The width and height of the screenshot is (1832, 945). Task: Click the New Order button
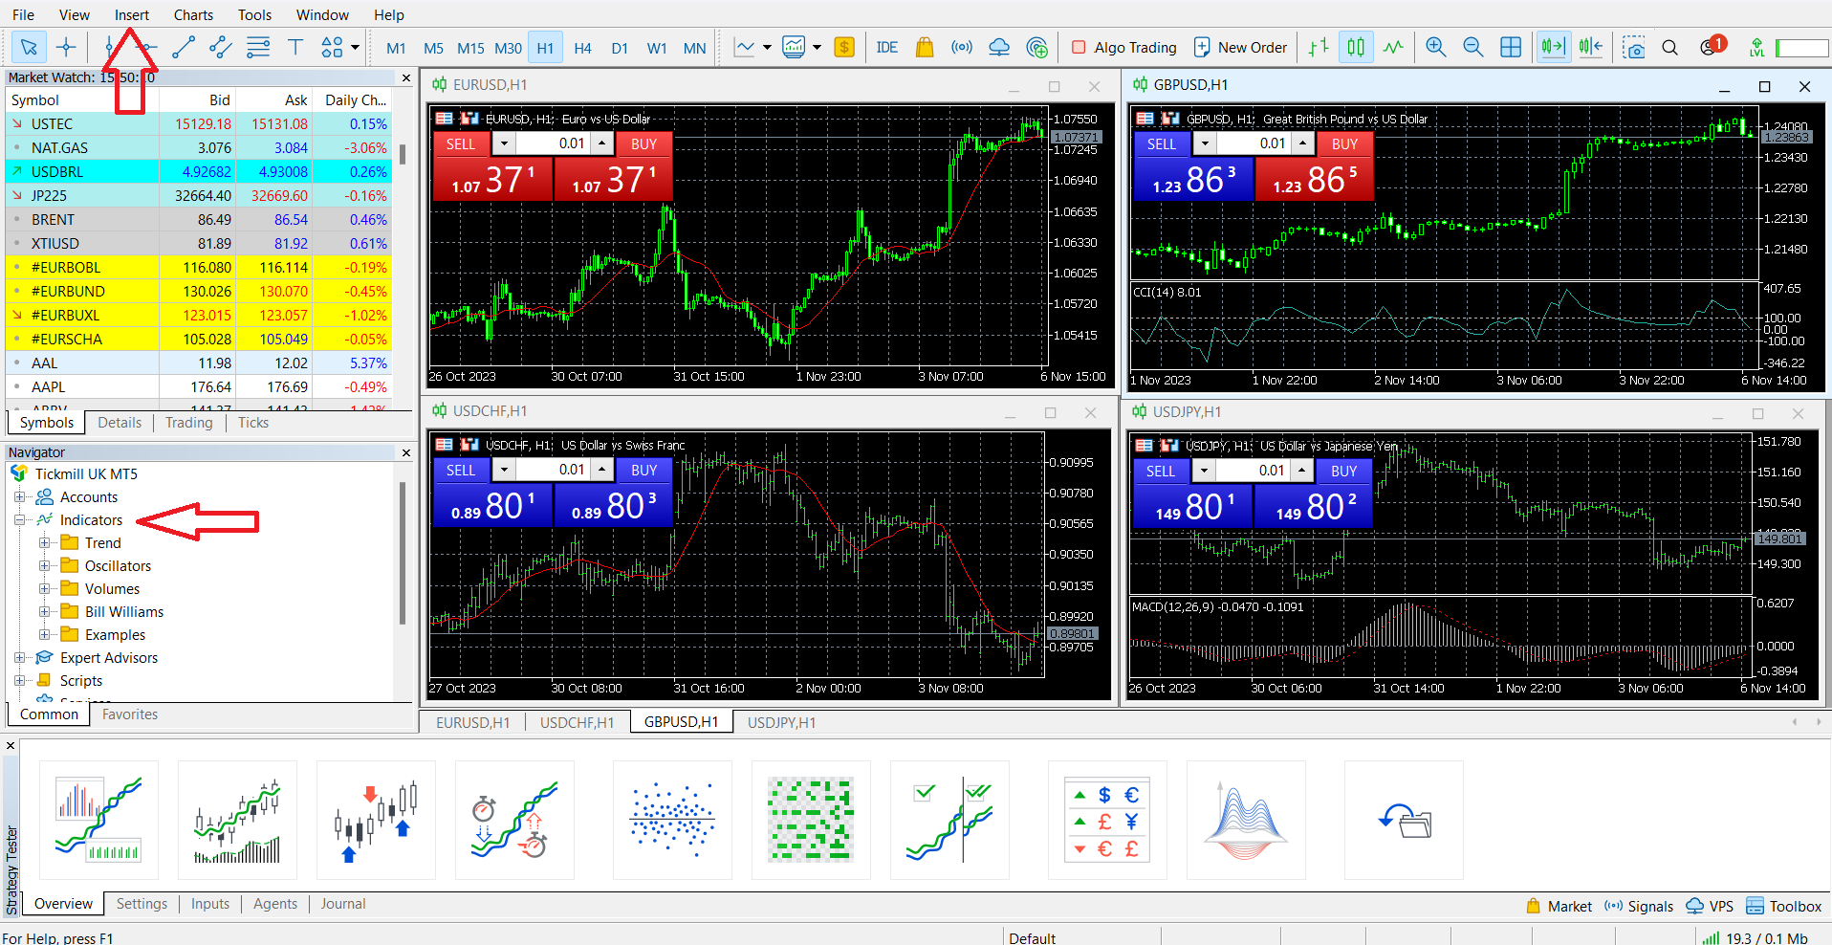pos(1240,47)
